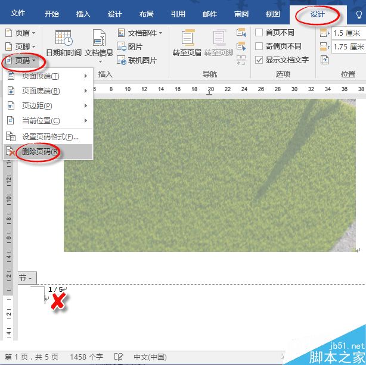This screenshot has width=366, height=365.
Task: Open the 页眉 header dropdown
Action: click(x=20, y=33)
